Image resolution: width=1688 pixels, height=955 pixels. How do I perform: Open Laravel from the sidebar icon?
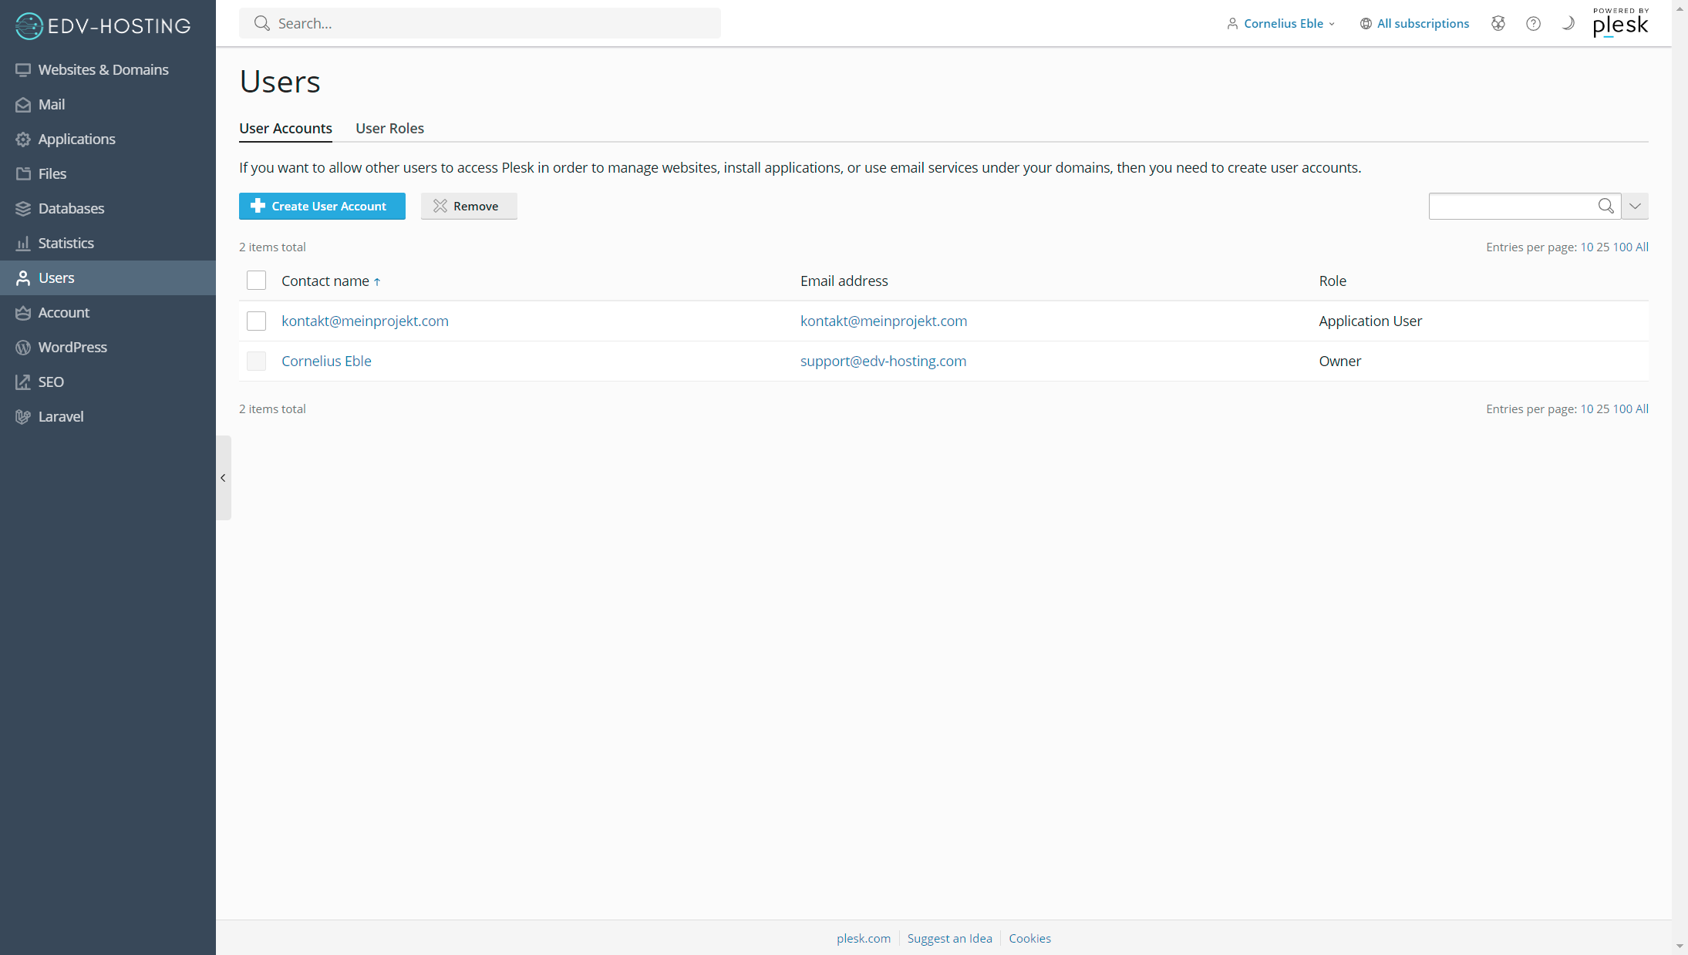tap(23, 416)
